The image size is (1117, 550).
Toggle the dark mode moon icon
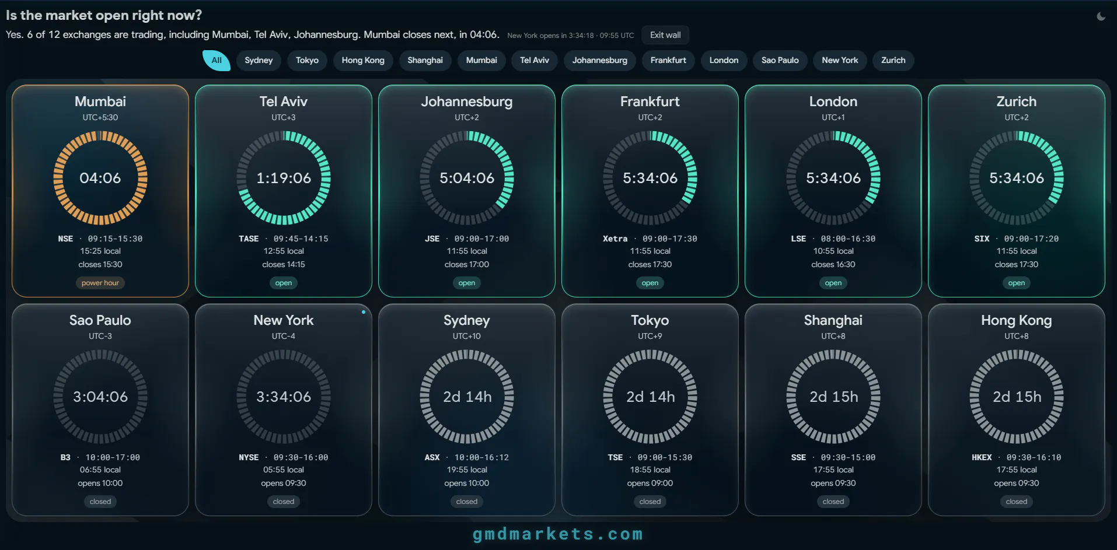coord(1101,16)
